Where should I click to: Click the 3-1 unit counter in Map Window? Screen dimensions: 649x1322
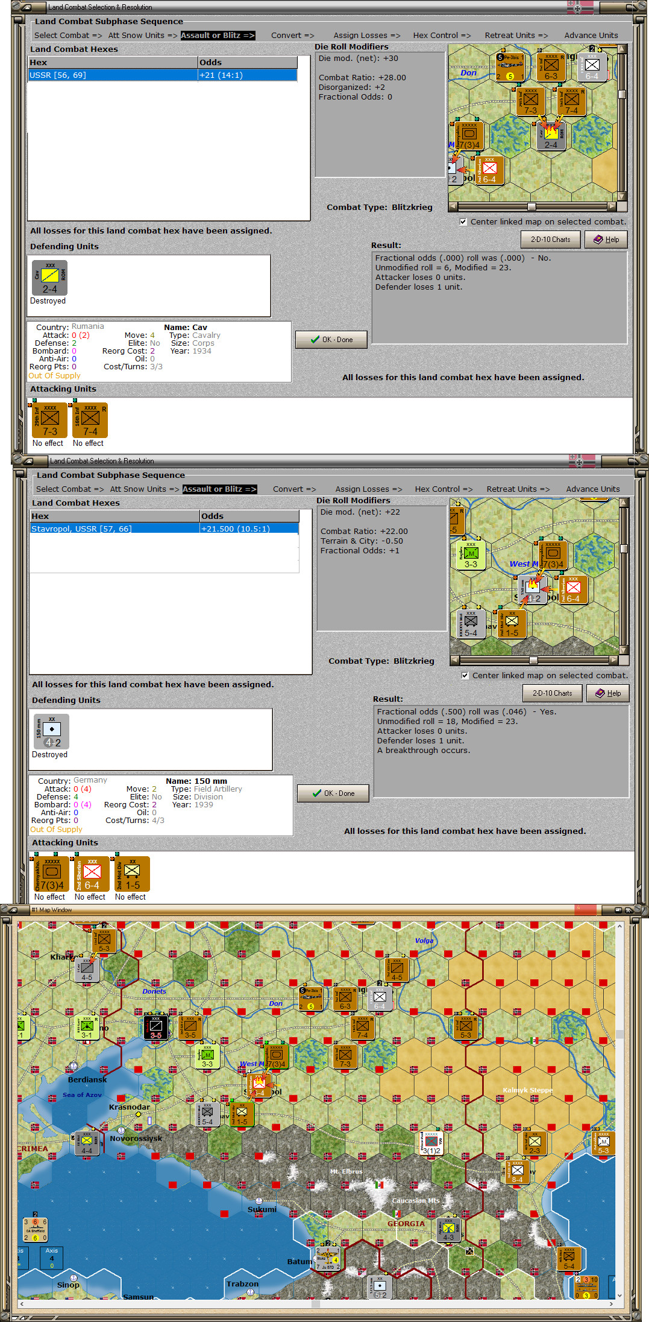pos(87,1027)
